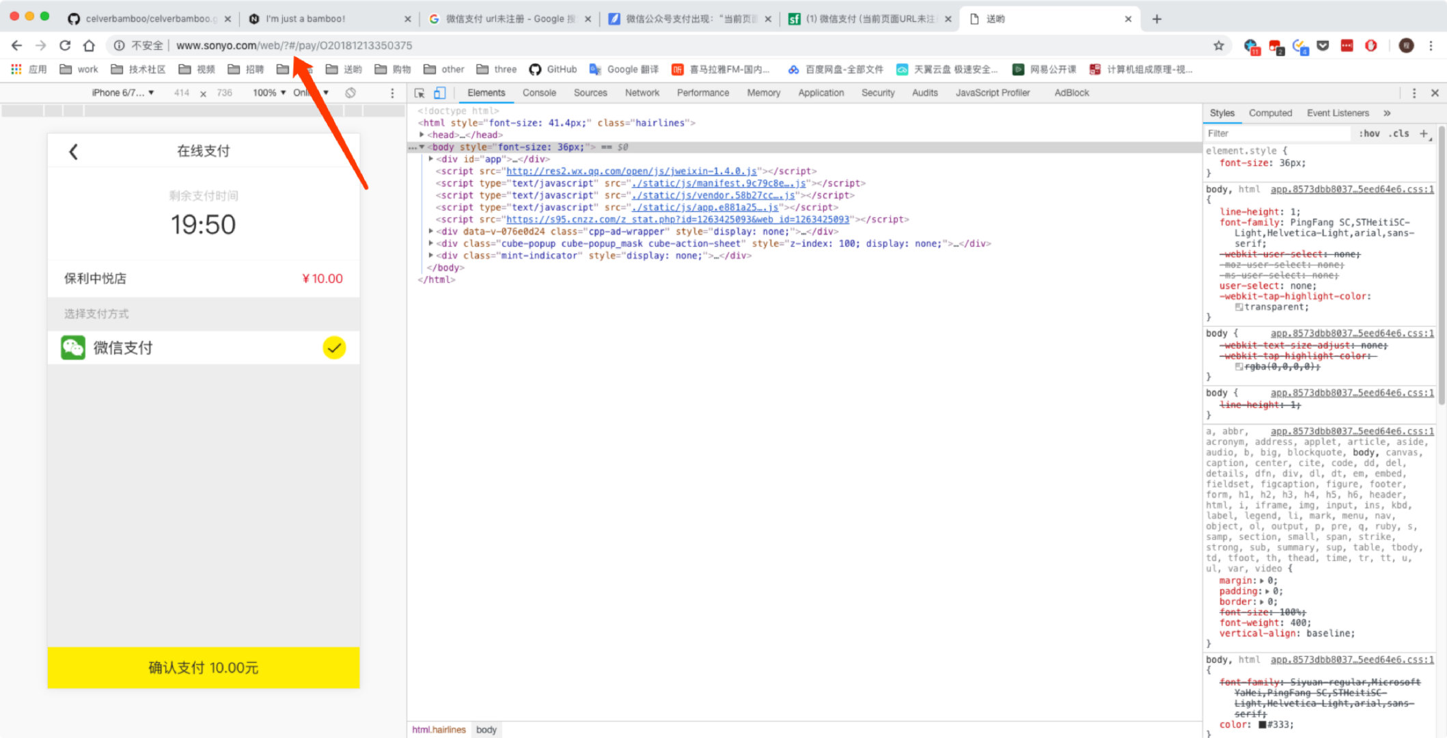
Task: Select the WeChat Pay yellow checkmark
Action: [x=334, y=348]
